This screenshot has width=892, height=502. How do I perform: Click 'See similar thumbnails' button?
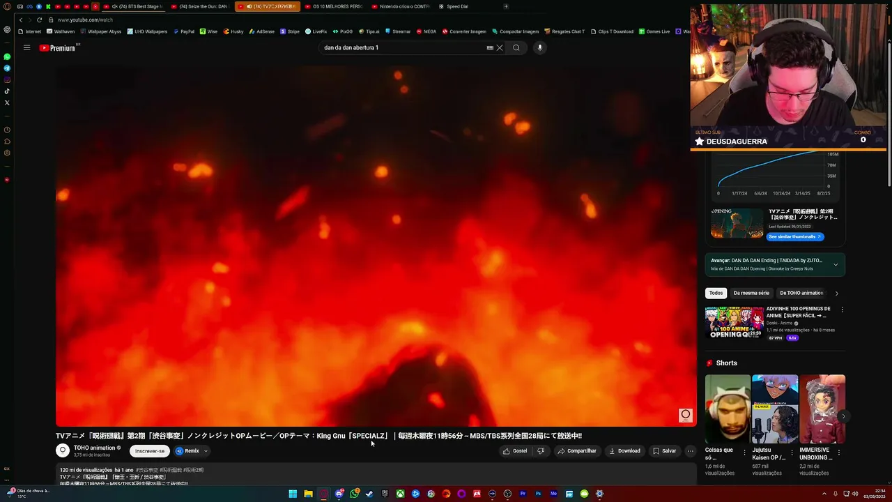(795, 237)
